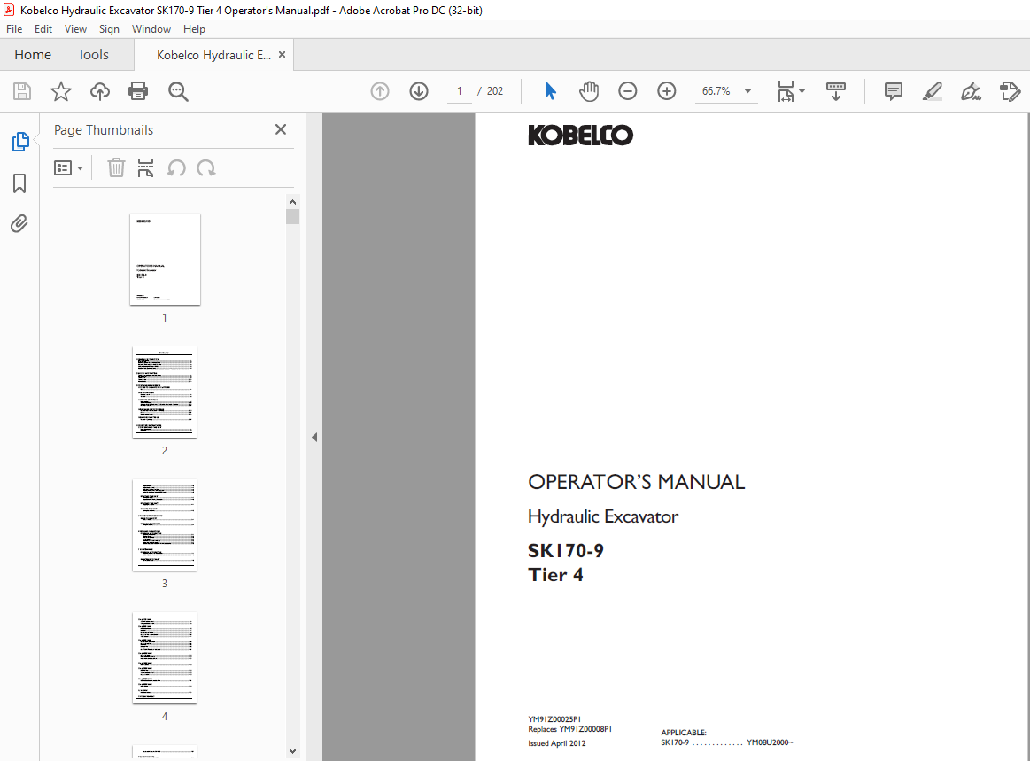Rotate page counterclockwise

[176, 168]
